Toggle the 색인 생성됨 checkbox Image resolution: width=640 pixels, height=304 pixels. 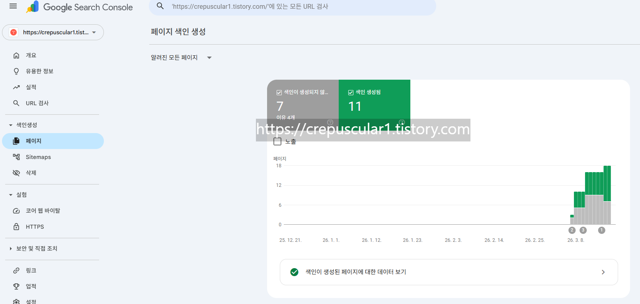pyautogui.click(x=351, y=92)
